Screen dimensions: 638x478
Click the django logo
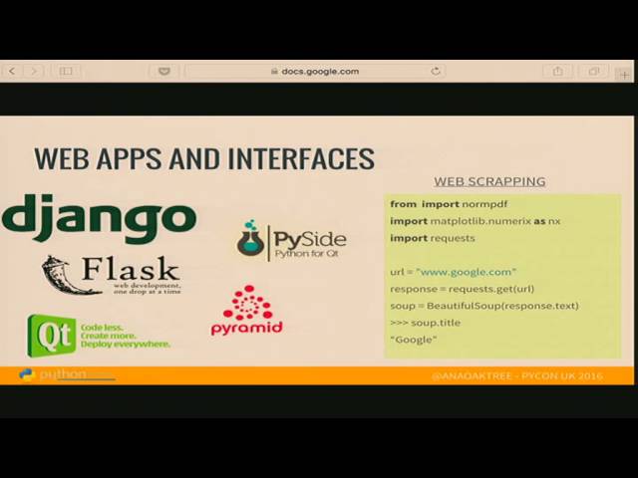pyautogui.click(x=100, y=219)
